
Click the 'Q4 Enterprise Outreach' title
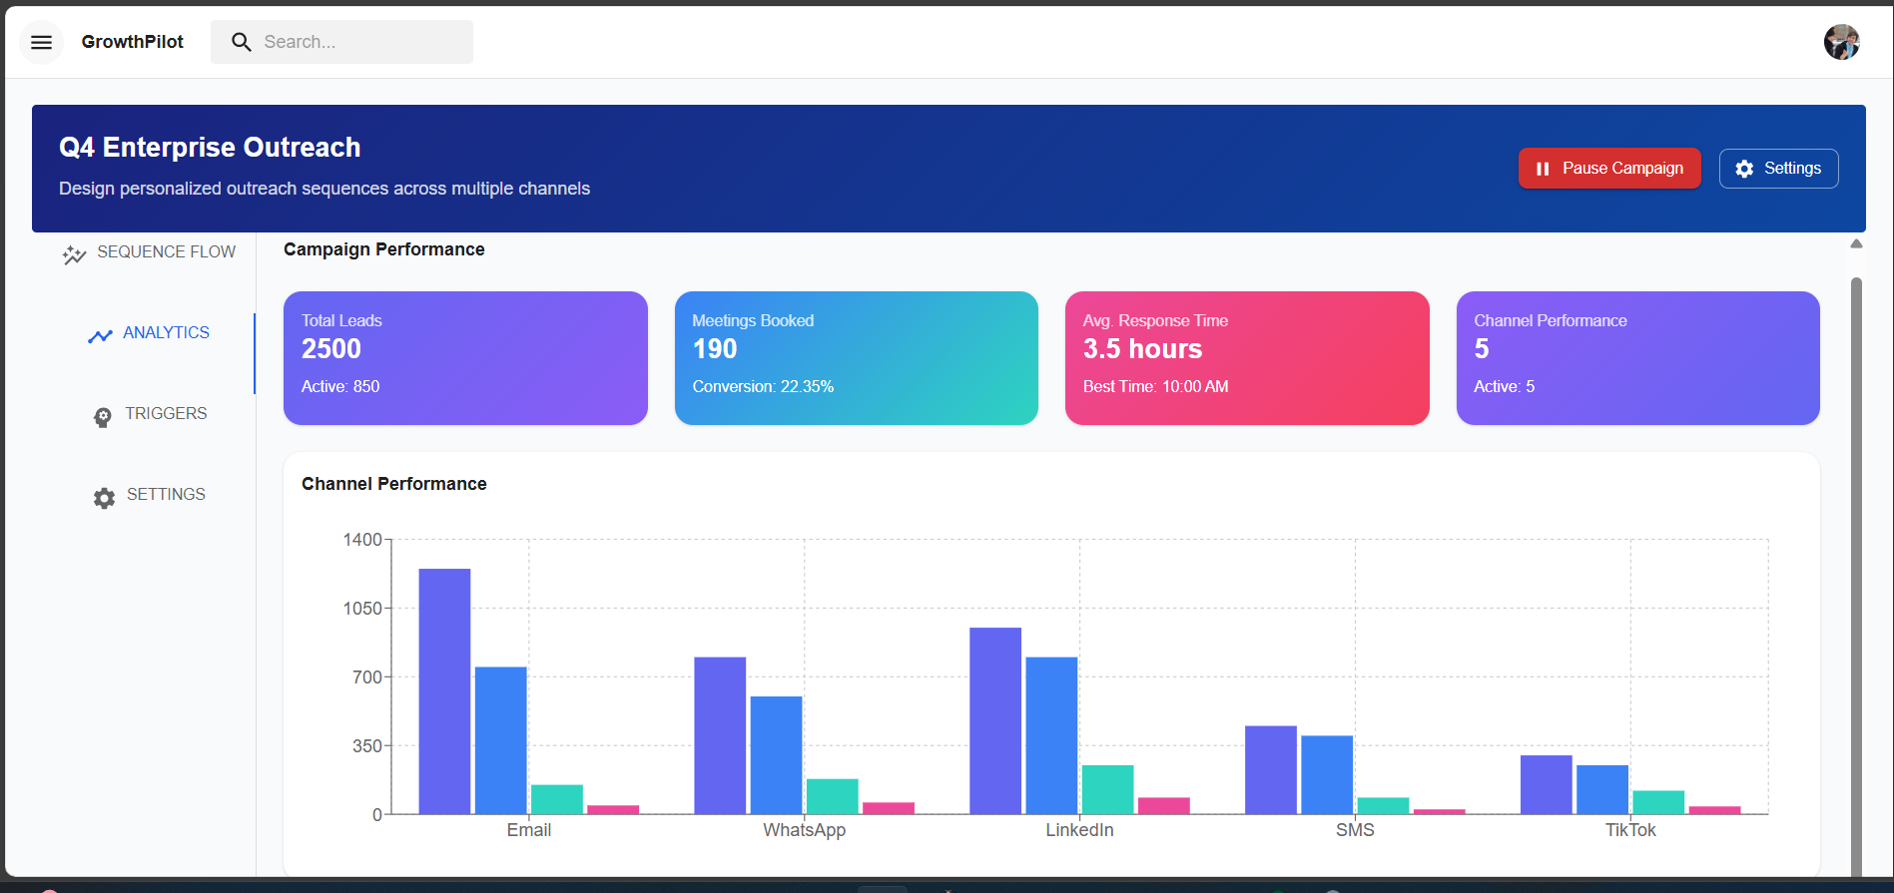[210, 148]
